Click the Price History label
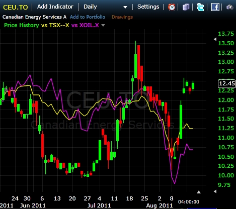 point(22,25)
